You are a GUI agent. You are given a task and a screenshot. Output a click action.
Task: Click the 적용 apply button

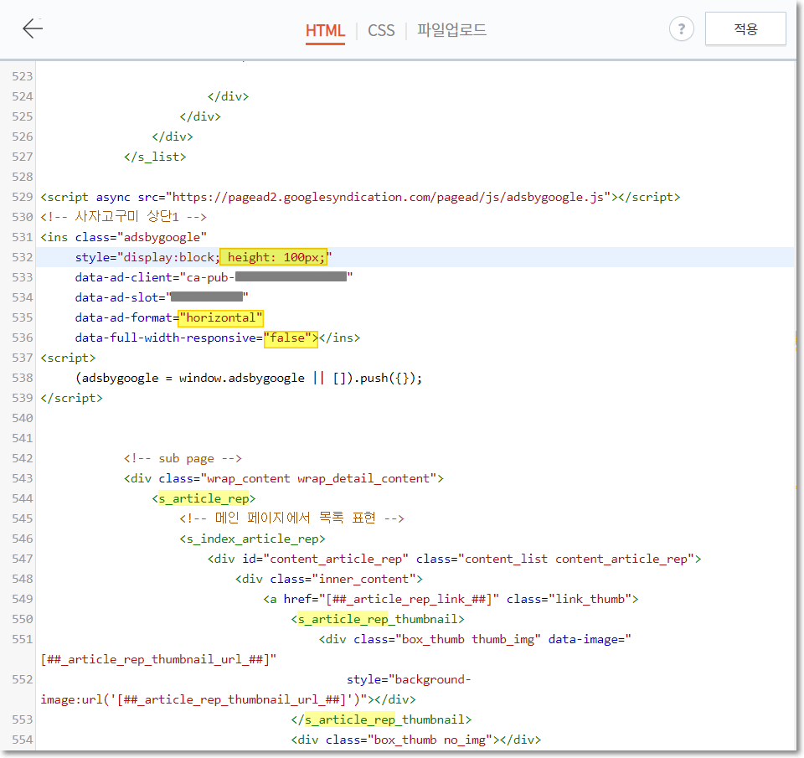click(x=745, y=28)
